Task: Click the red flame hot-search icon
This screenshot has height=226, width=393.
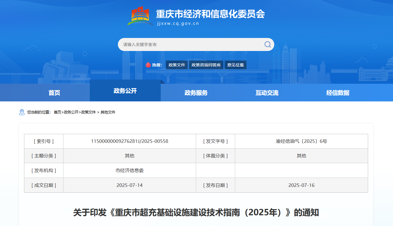Action: 148,65
